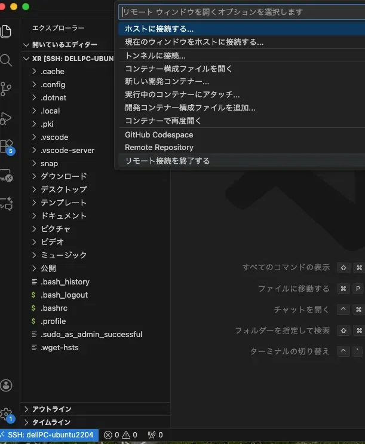Image resolution: width=365 pixels, height=444 pixels.
Task: Select 新しい開発コンテナー... option
Action: pyautogui.click(x=241, y=81)
